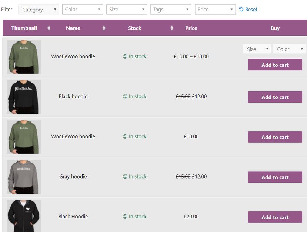
Task: Expand the Price filter dropdown
Action: click(x=215, y=10)
